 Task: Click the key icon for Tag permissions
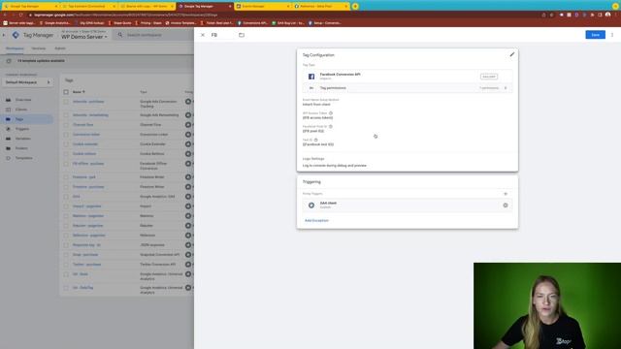coord(311,88)
